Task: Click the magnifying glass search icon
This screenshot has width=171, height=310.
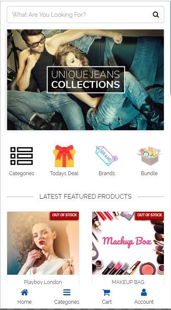Action: [x=155, y=15]
